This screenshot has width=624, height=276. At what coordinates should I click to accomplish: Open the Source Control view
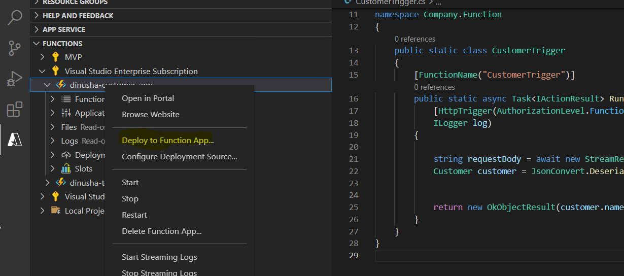click(15, 49)
